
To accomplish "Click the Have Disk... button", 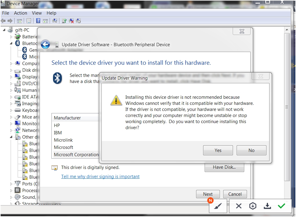I will [x=224, y=167].
